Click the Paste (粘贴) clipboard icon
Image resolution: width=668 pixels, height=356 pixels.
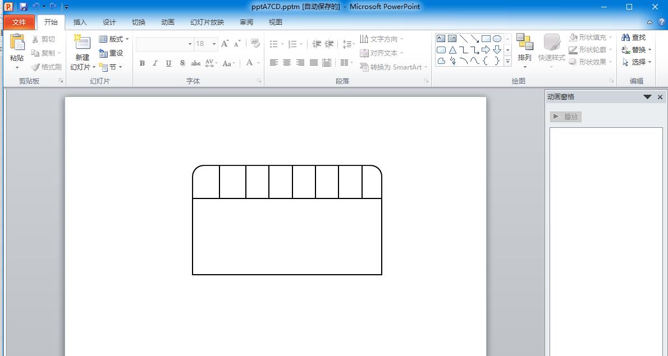(x=17, y=43)
